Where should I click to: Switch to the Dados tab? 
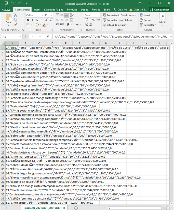[85, 10]
